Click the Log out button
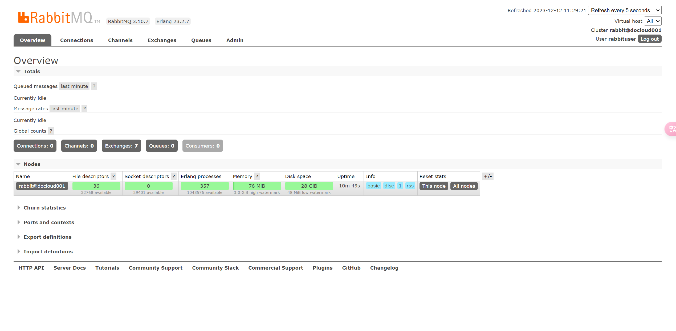 649,39
